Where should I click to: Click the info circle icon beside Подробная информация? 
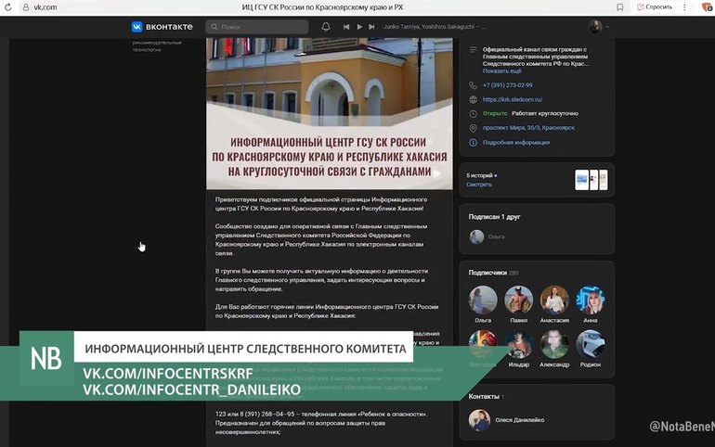[473, 143]
